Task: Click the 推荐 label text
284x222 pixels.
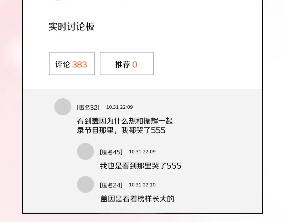Action: pos(123,64)
